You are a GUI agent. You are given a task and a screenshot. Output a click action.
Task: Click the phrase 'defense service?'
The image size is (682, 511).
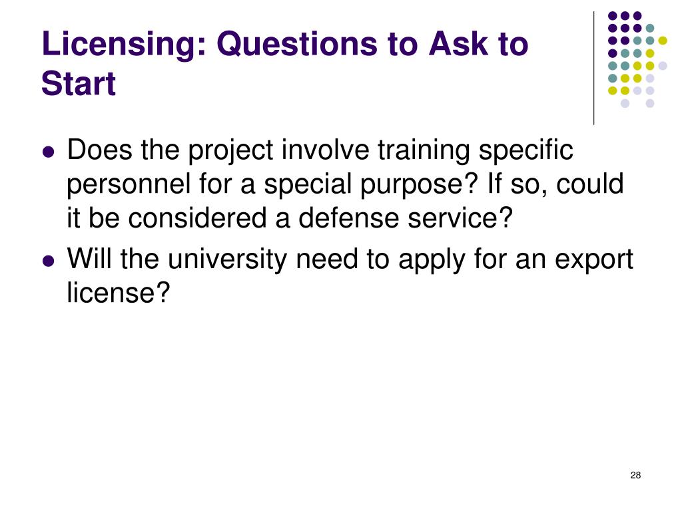tap(406, 218)
